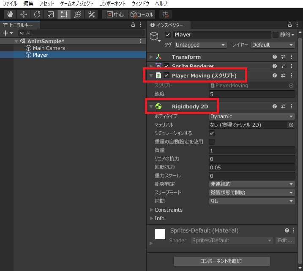Select the Scale tool
The image size is (303, 271).
tap(51, 14)
